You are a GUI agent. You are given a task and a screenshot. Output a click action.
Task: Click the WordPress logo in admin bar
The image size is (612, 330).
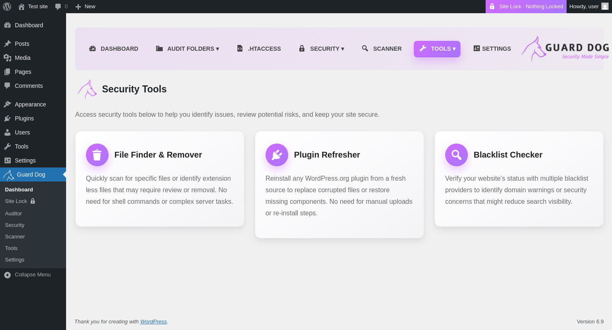(7, 7)
